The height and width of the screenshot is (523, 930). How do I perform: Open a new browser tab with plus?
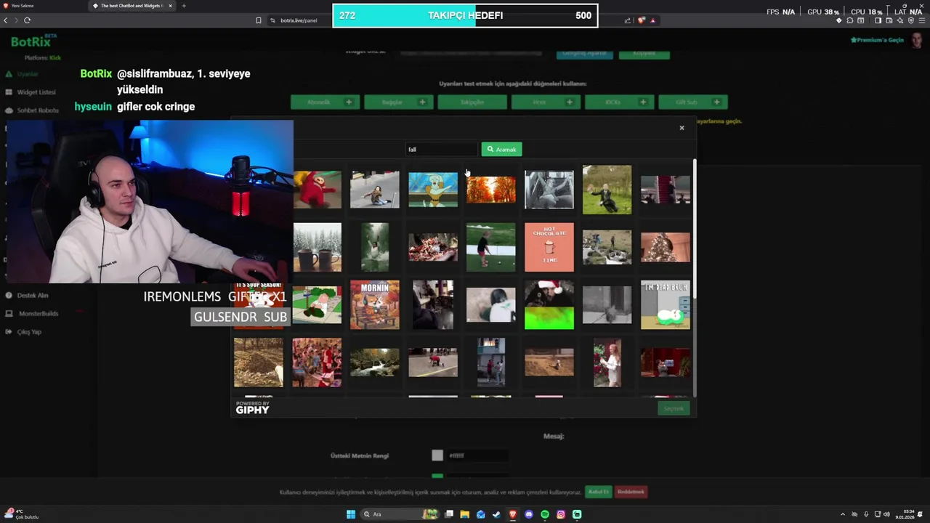pyautogui.click(x=184, y=6)
